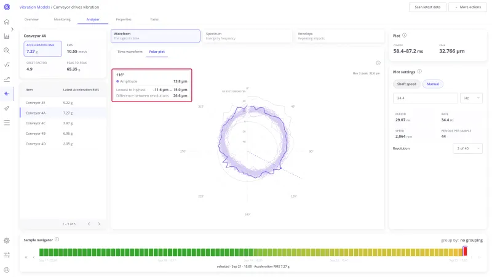Screen dimensions: 492x277
Task: Switch to the Monitoring tab
Action: pyautogui.click(x=62, y=20)
